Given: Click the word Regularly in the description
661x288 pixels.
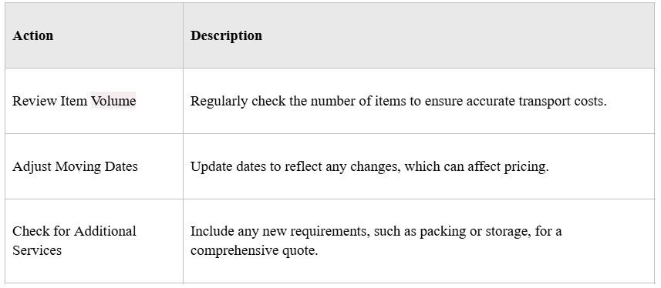Looking at the screenshot, I should click(x=219, y=101).
